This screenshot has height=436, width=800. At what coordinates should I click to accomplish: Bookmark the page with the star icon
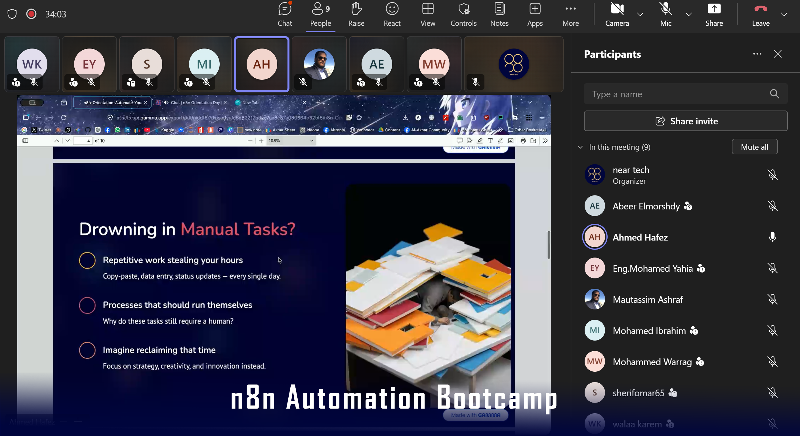pos(359,118)
